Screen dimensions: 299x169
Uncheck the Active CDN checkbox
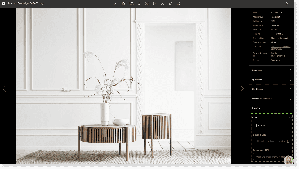(x=255, y=126)
